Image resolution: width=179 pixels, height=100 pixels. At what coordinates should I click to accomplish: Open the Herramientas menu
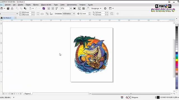72,5
